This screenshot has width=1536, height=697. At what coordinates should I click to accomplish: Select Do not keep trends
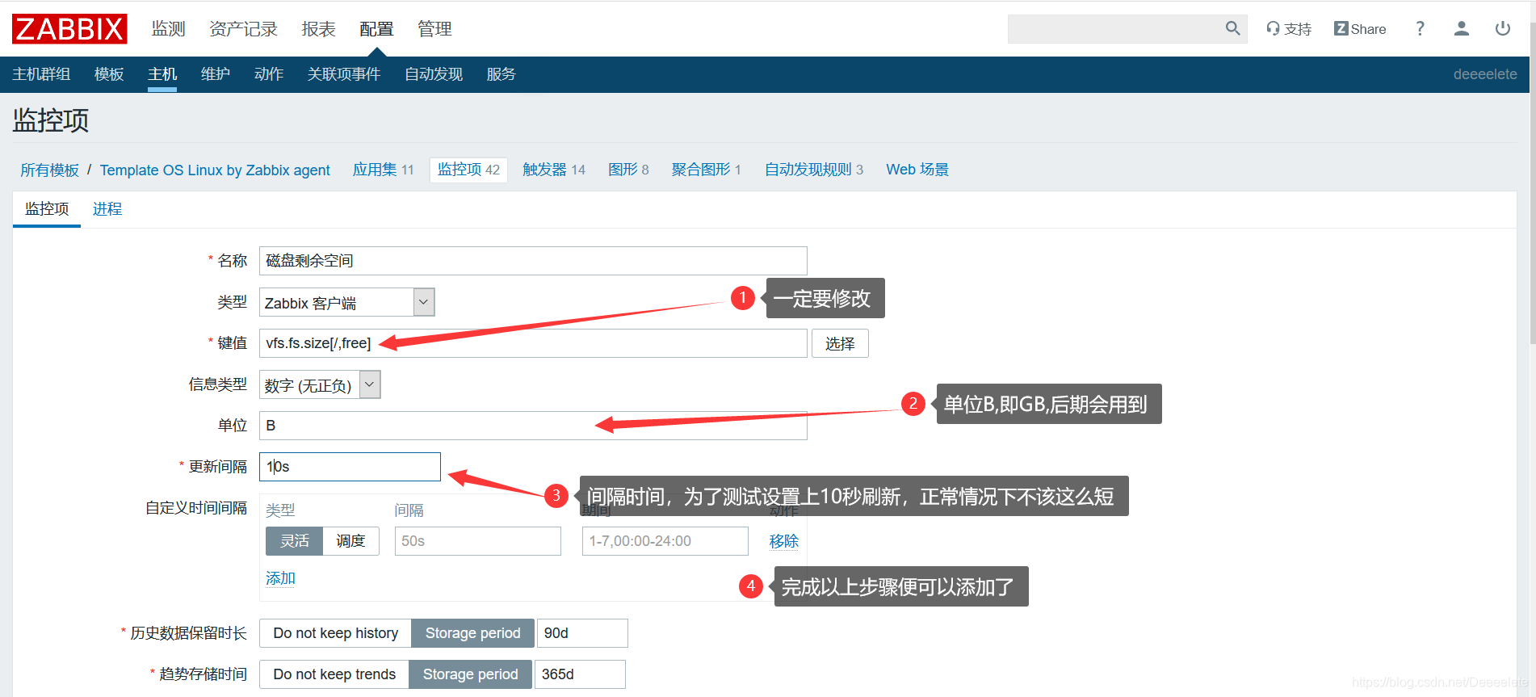pyautogui.click(x=334, y=674)
